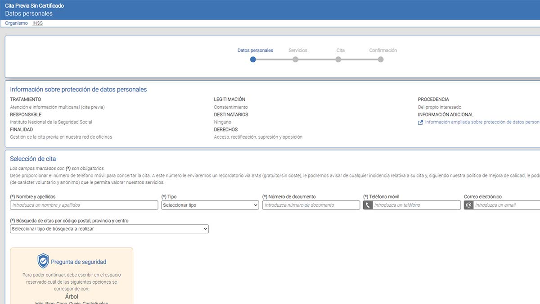Open Información ampliada sobre protección de datos link

[481, 122]
